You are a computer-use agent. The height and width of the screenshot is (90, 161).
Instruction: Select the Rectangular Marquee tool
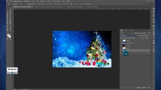click(10, 9)
